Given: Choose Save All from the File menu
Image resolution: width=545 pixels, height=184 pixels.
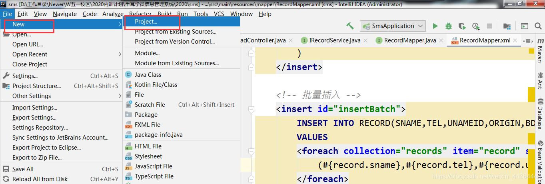Looking at the screenshot, I should [62, 169].
